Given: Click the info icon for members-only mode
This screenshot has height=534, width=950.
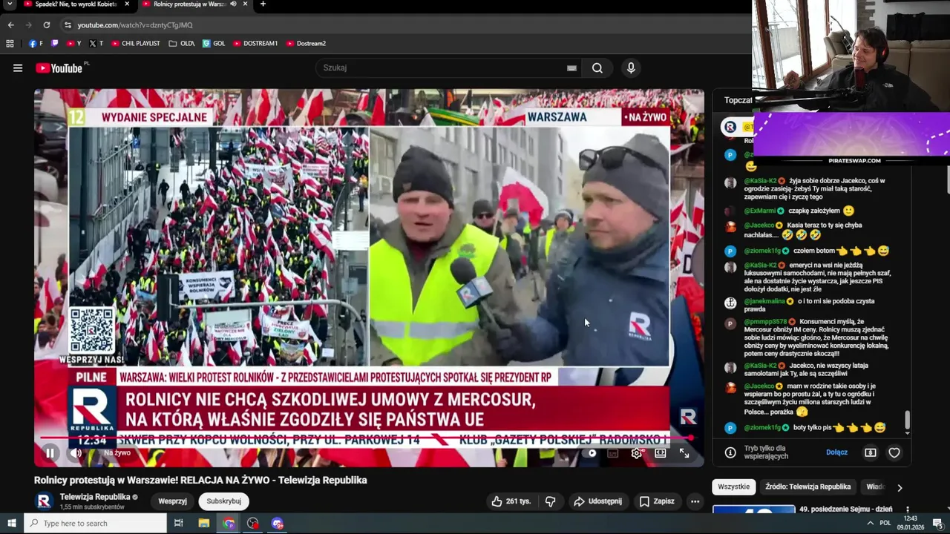Looking at the screenshot, I should point(730,452).
